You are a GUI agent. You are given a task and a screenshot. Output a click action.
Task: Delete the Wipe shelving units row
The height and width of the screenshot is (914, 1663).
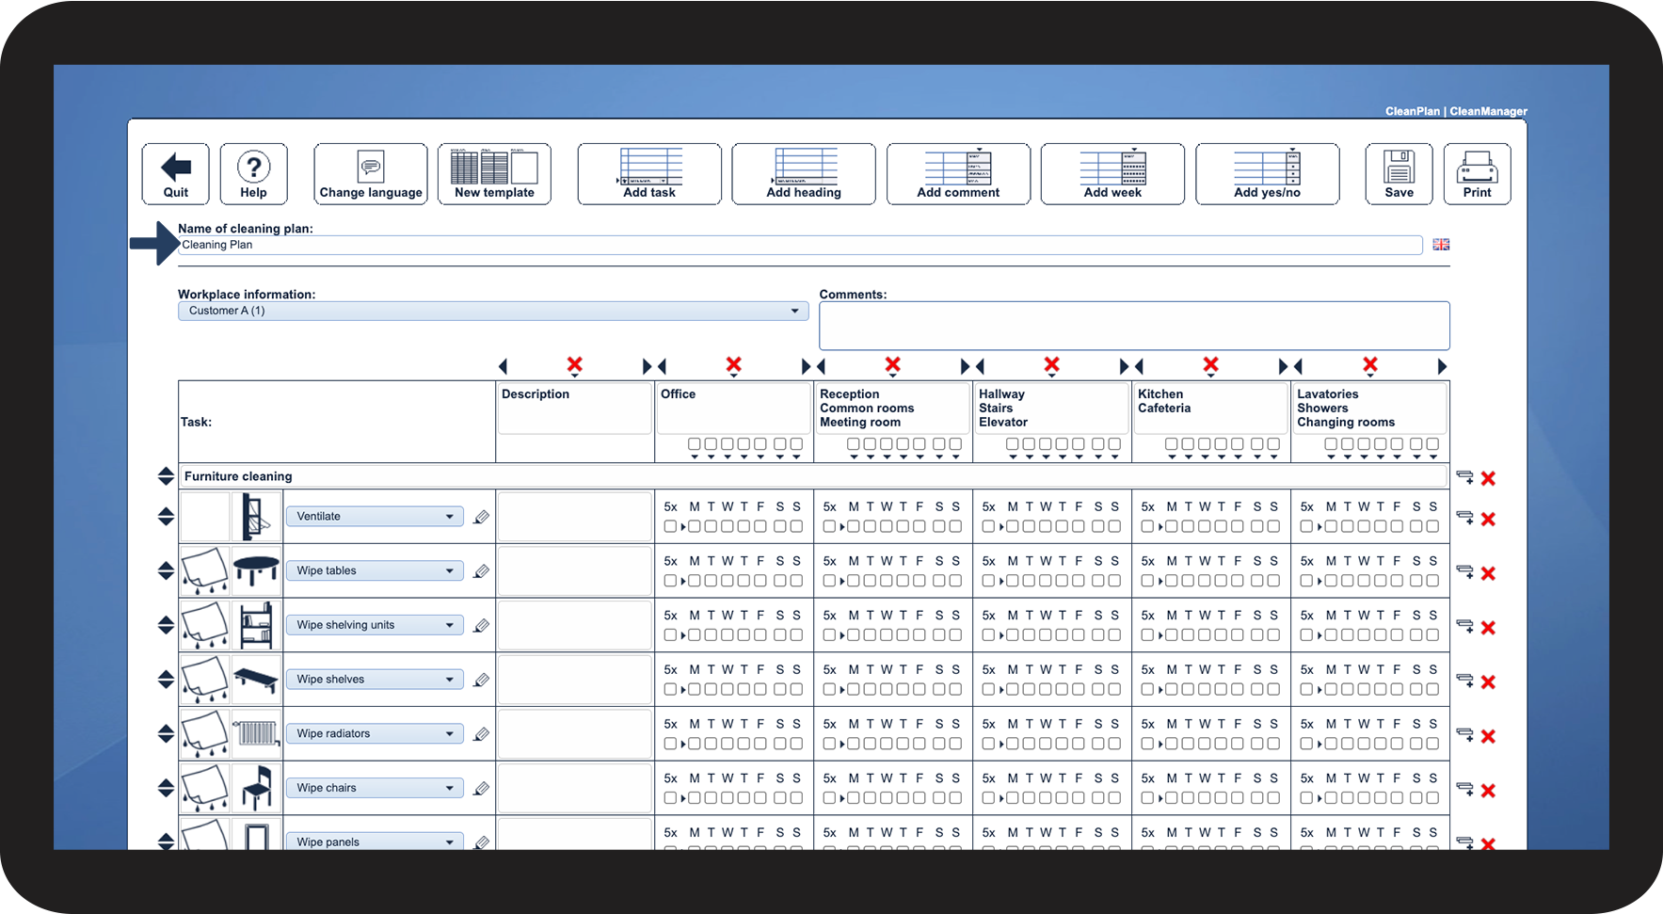coord(1488,628)
